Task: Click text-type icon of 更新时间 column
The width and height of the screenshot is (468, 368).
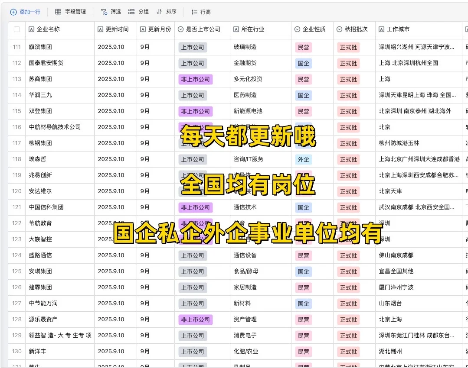Action: (x=100, y=29)
